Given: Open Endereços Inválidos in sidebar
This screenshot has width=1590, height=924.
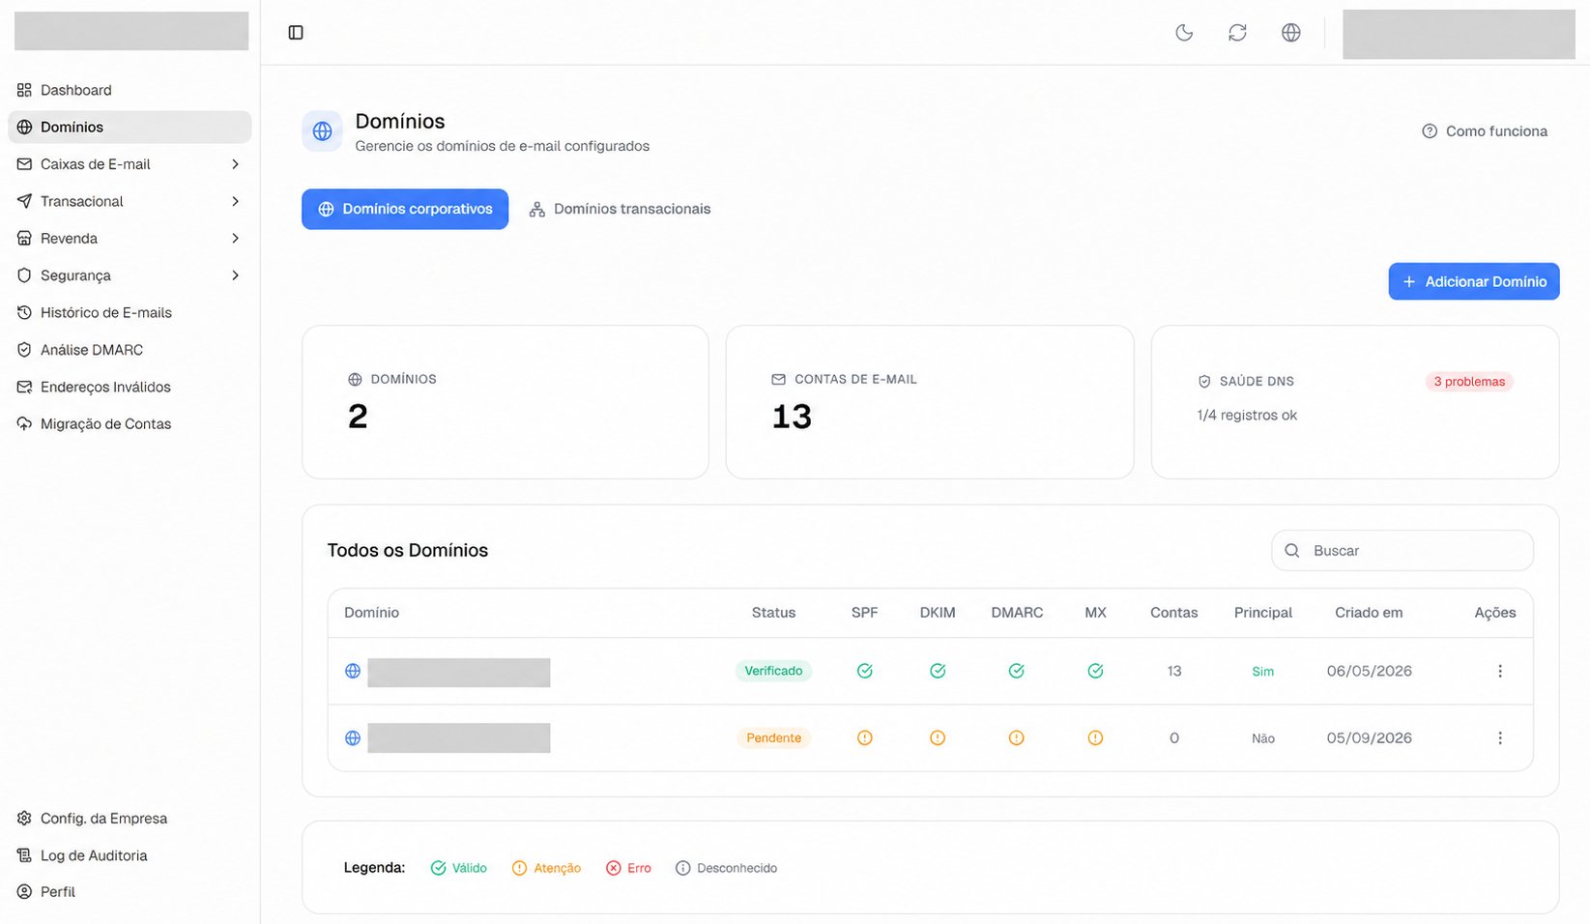Looking at the screenshot, I should point(130,387).
